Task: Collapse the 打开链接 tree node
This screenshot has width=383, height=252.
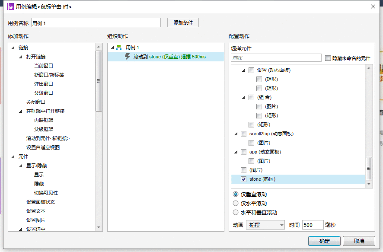Action: [21, 57]
